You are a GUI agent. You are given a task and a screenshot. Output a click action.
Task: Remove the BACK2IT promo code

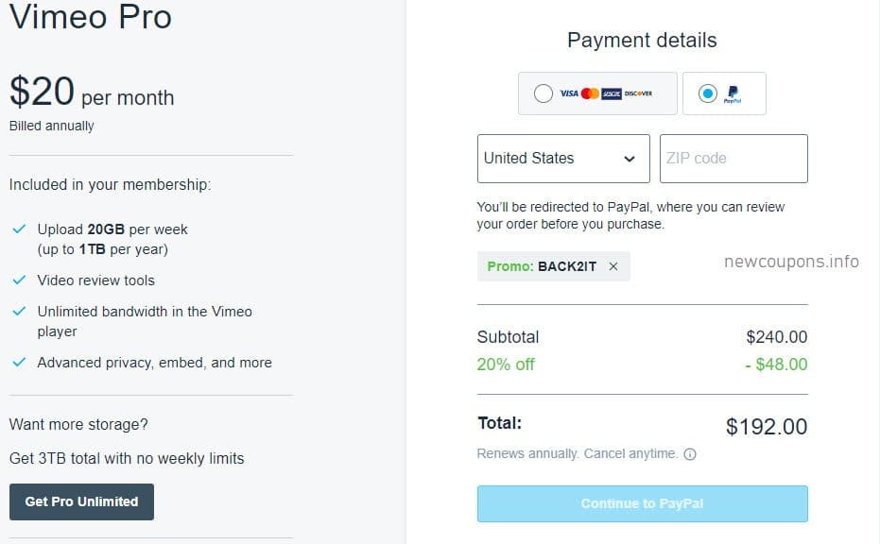613,266
